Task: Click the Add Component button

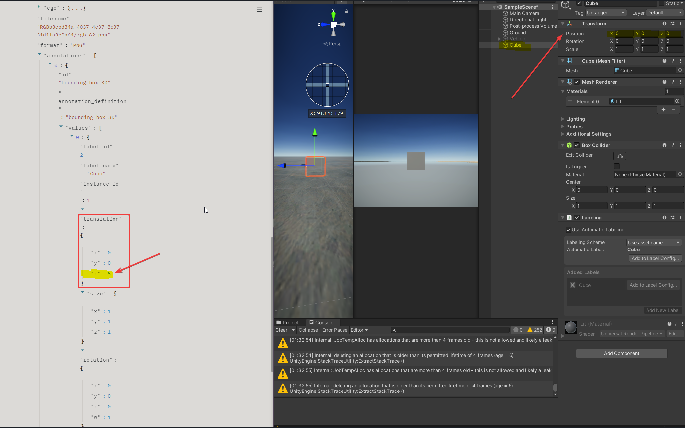Action: point(621,353)
